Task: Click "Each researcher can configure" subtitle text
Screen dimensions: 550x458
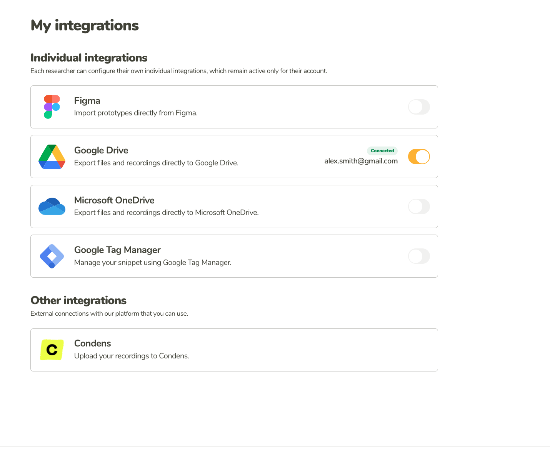Action: [179, 71]
